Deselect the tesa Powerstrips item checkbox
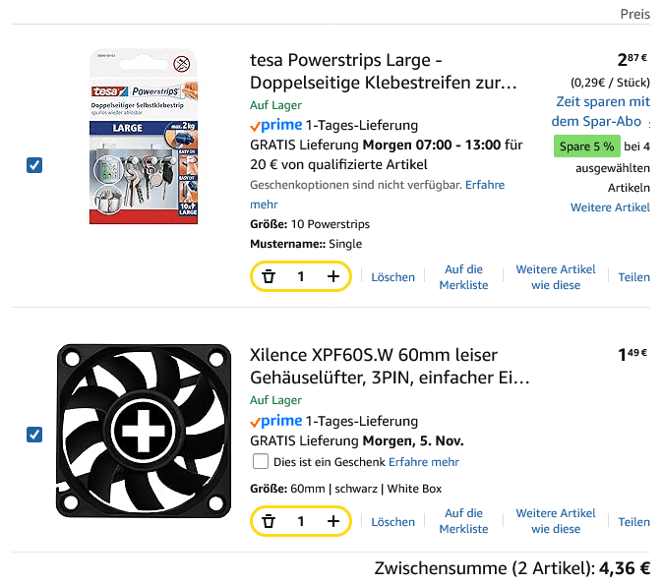The width and height of the screenshot is (663, 585). (x=34, y=165)
